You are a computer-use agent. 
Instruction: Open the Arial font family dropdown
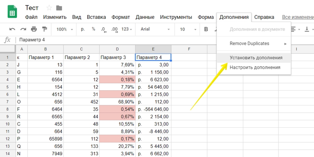click(x=155, y=29)
